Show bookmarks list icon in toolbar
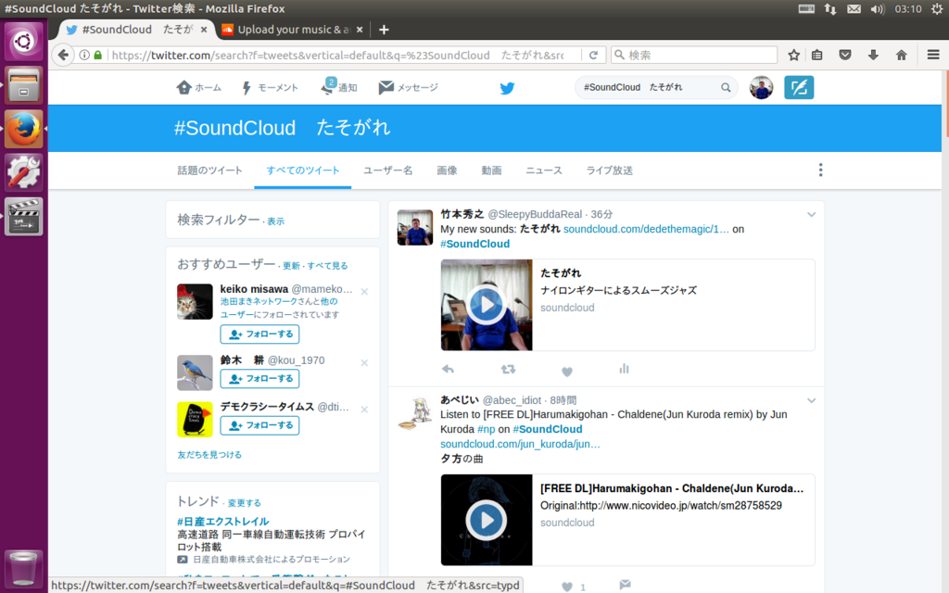949x593 pixels. (x=817, y=55)
